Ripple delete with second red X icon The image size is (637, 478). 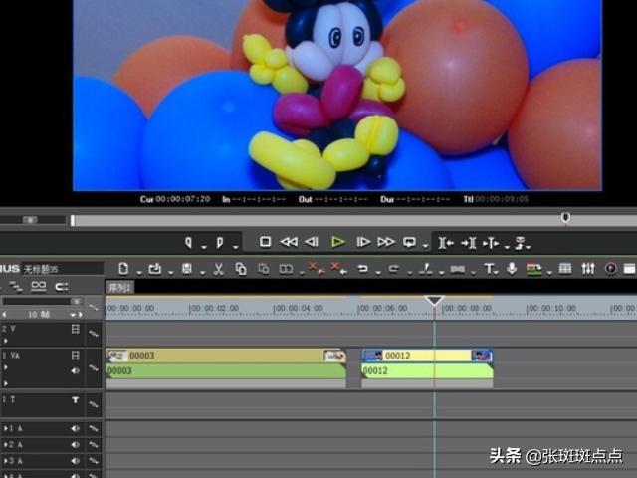click(x=336, y=268)
